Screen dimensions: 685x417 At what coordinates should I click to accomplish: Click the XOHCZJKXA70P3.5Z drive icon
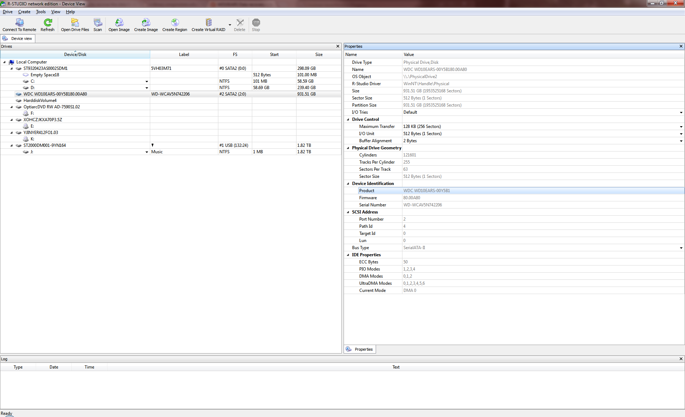(19, 120)
